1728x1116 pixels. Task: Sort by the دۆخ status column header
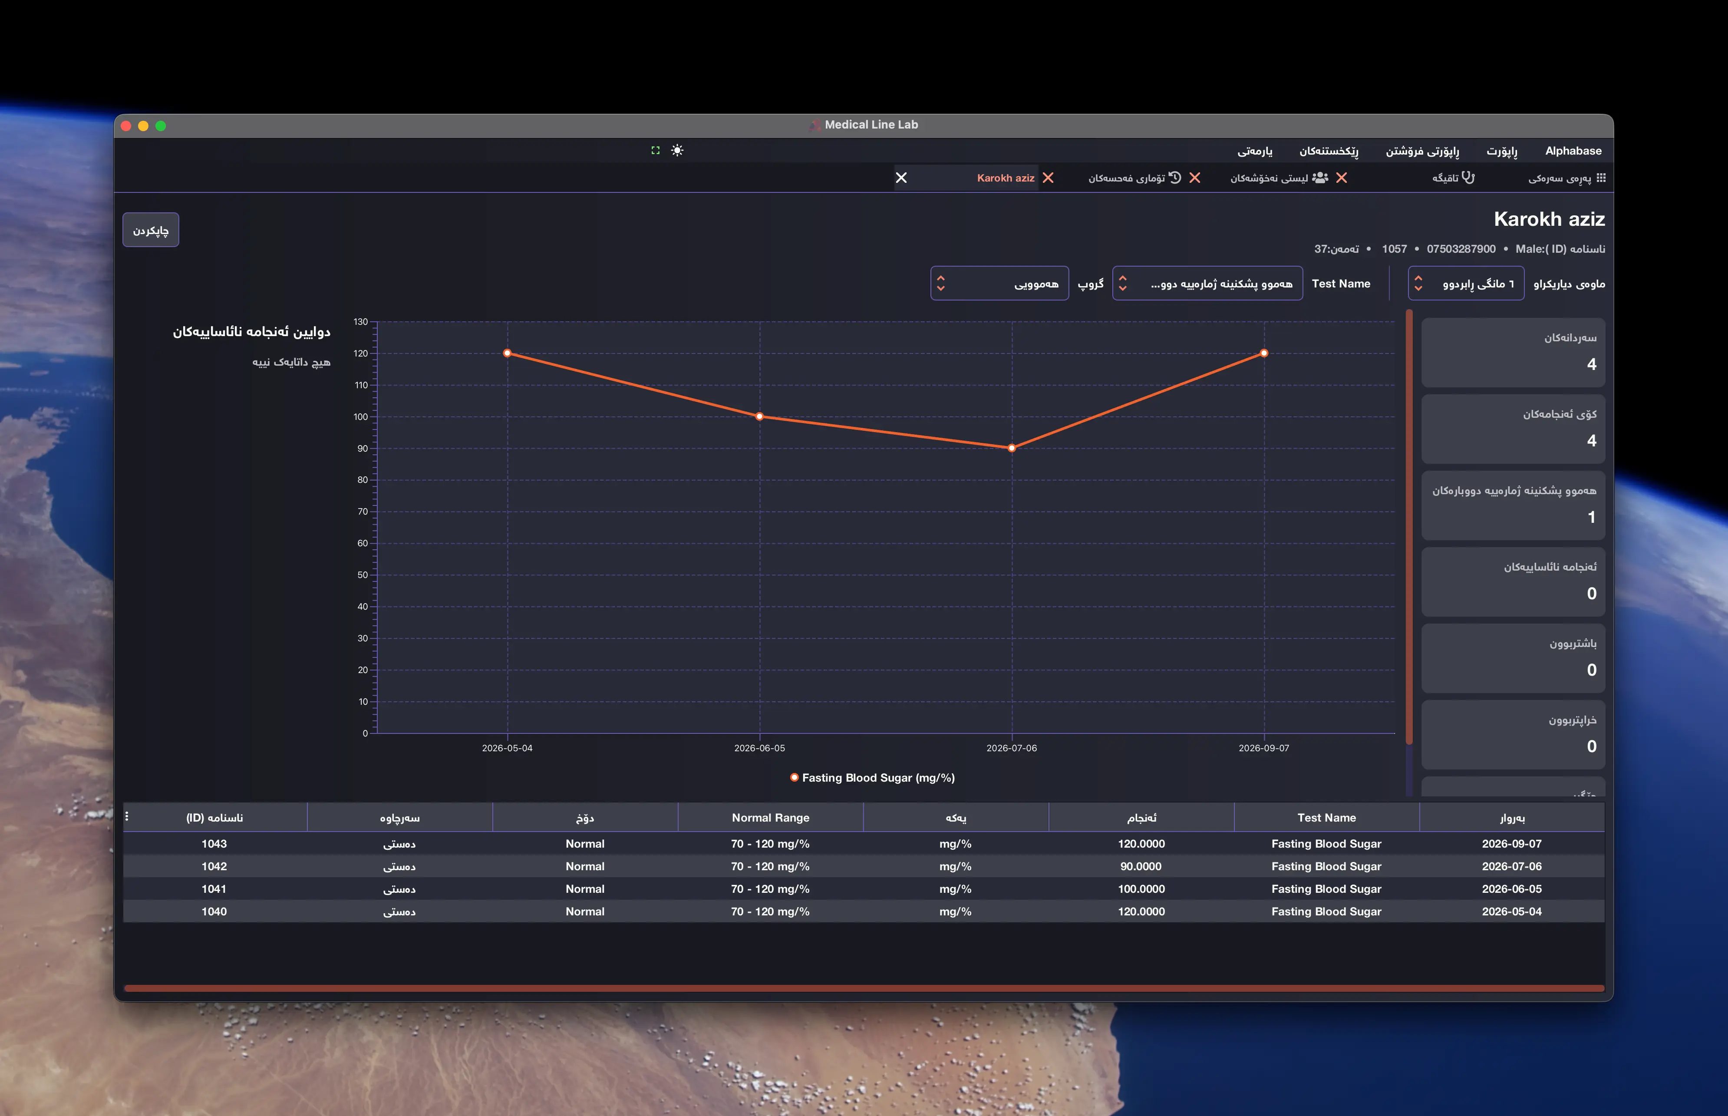(585, 817)
